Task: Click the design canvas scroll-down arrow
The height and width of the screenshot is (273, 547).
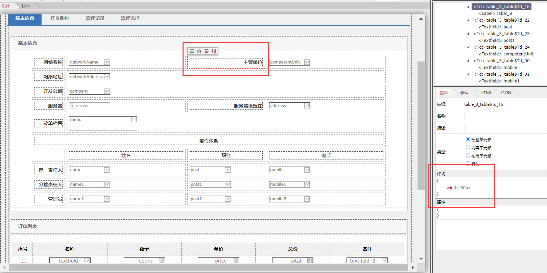Action: pos(421,259)
